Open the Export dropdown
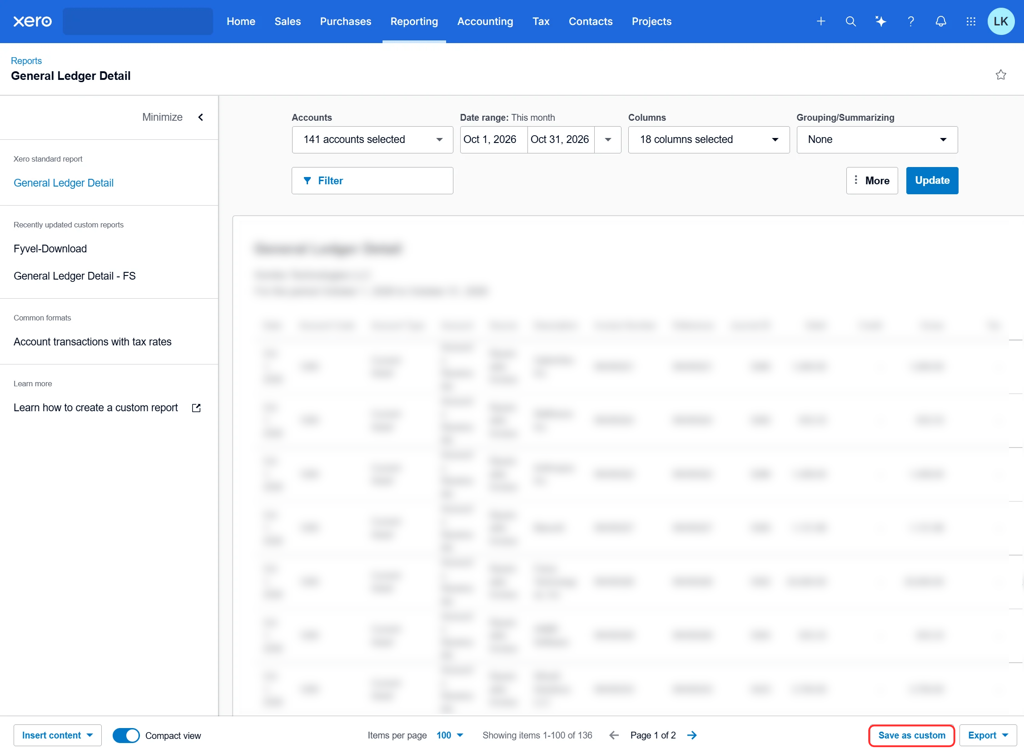Viewport: 1024px width, 753px height. 988,735
